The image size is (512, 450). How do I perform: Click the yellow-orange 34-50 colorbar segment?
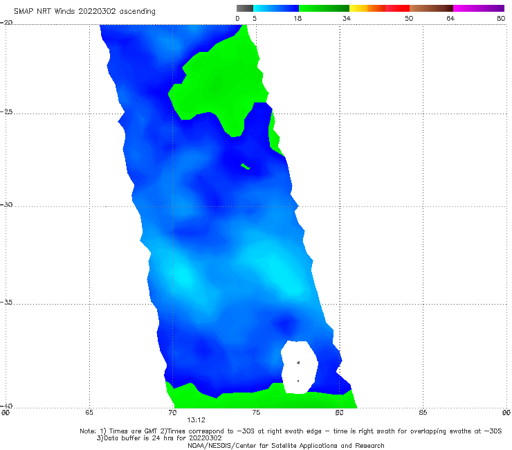(x=379, y=8)
